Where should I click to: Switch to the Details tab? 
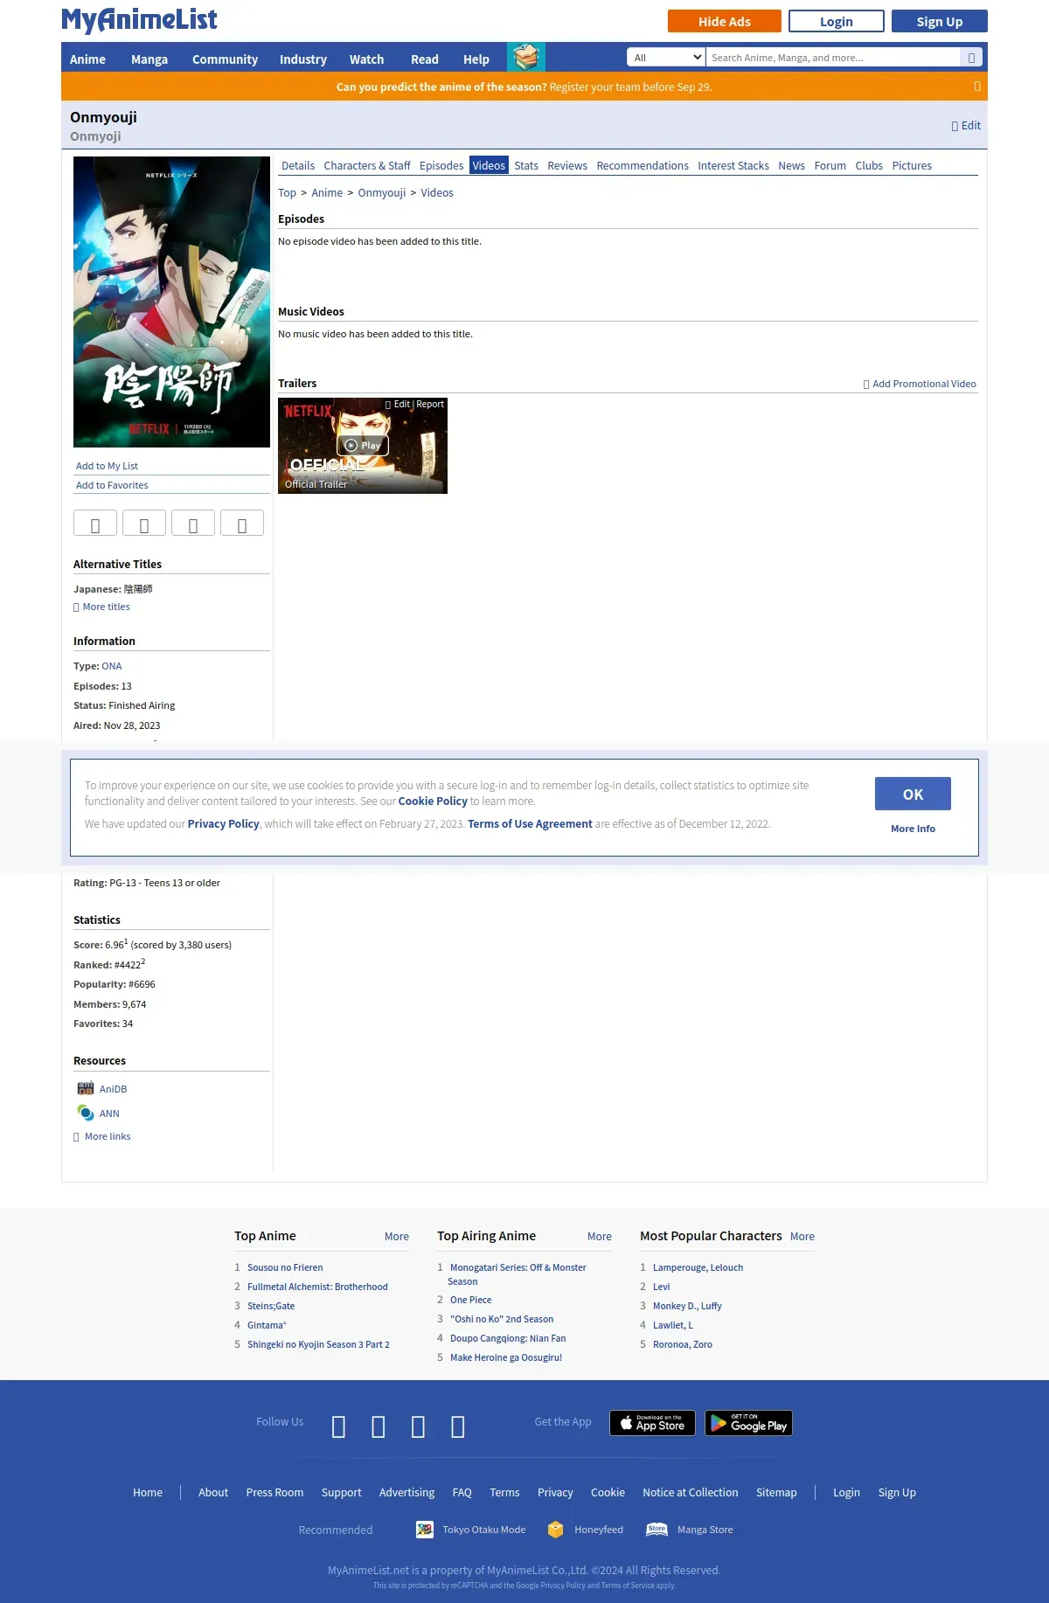point(298,165)
